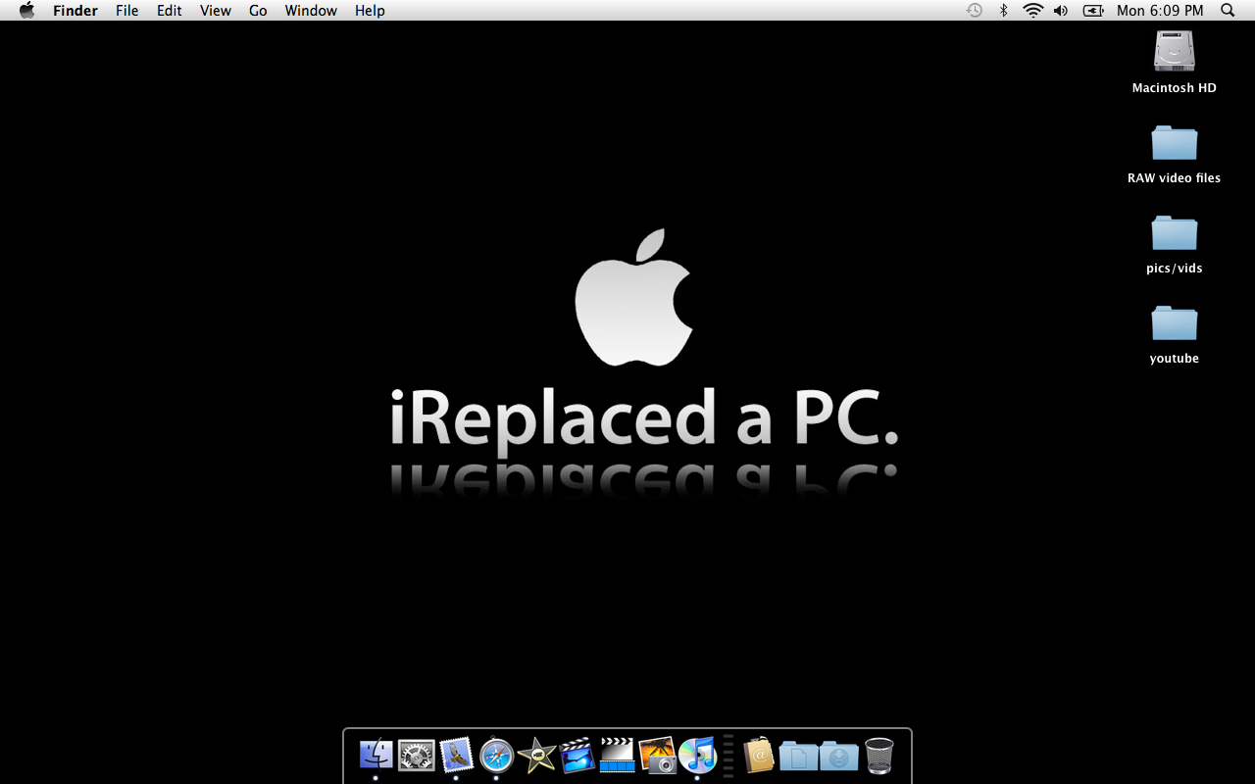
Task: Click the Bluetooth status icon
Action: pos(1003,10)
